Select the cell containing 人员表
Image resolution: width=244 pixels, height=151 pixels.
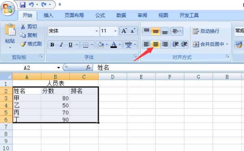(56, 84)
